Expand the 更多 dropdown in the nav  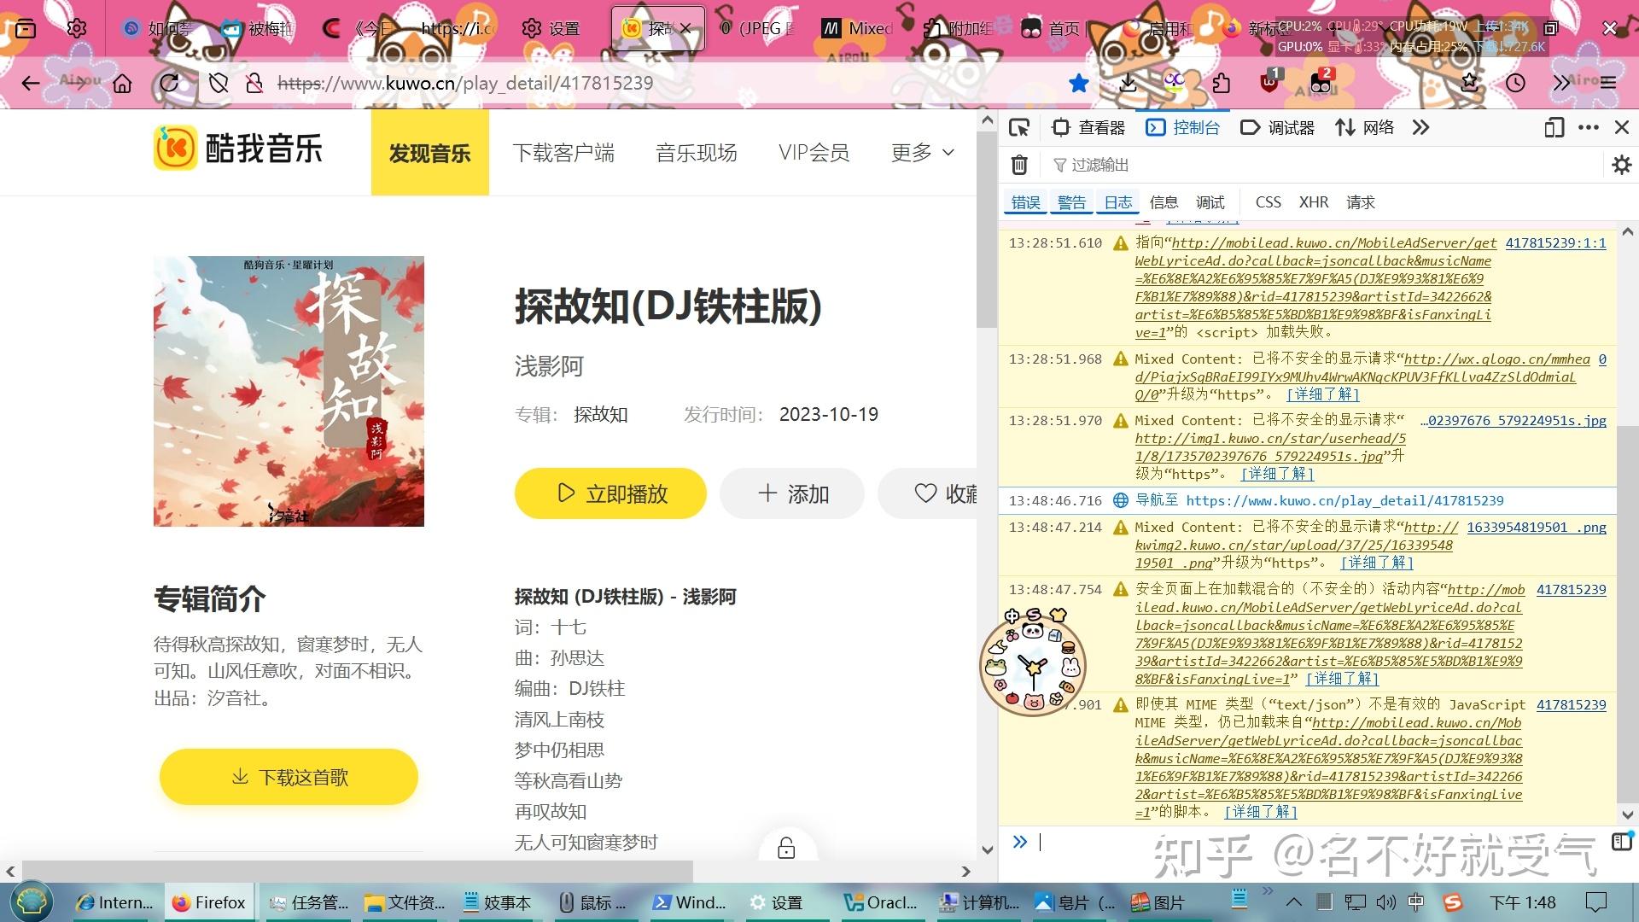click(x=922, y=153)
